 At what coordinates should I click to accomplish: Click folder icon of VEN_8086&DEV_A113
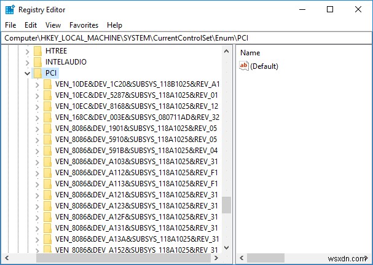pos(47,184)
